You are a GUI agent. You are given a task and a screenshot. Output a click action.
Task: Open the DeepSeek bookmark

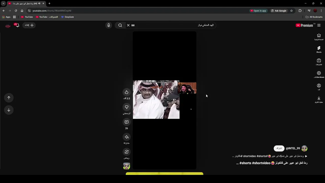(68, 17)
